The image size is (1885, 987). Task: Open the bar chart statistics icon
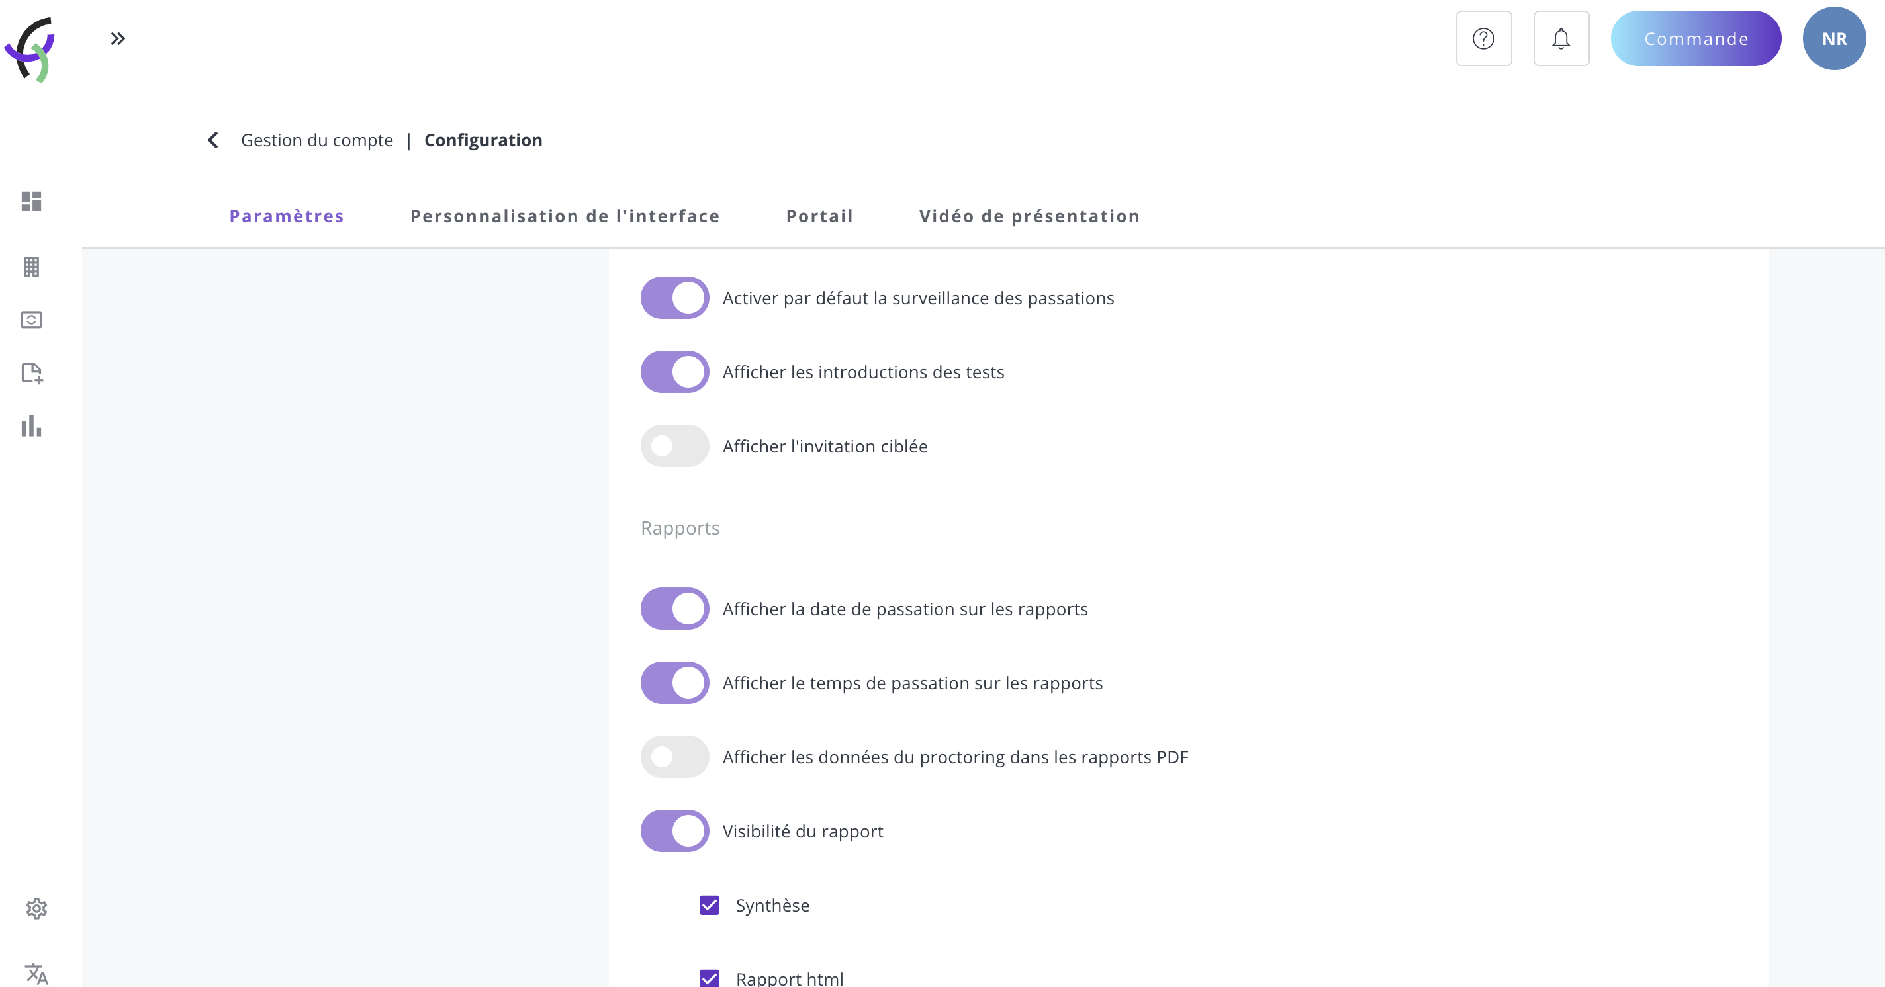(x=32, y=426)
